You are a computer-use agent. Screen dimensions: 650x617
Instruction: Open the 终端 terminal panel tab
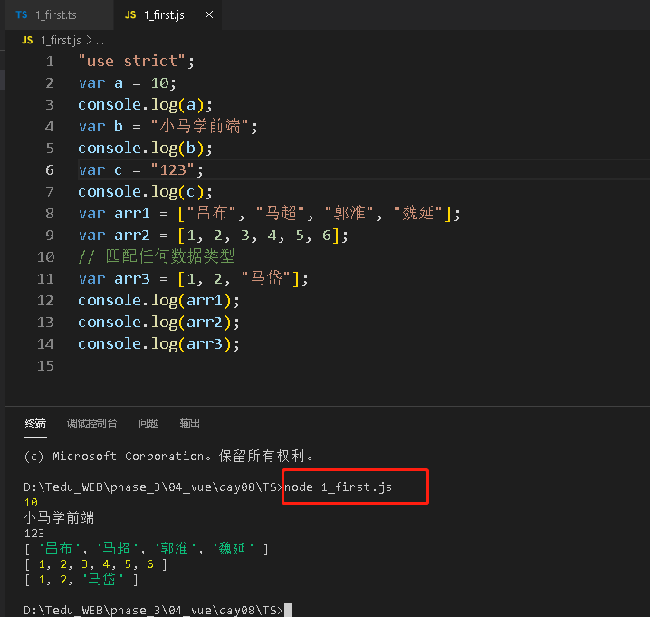[35, 423]
